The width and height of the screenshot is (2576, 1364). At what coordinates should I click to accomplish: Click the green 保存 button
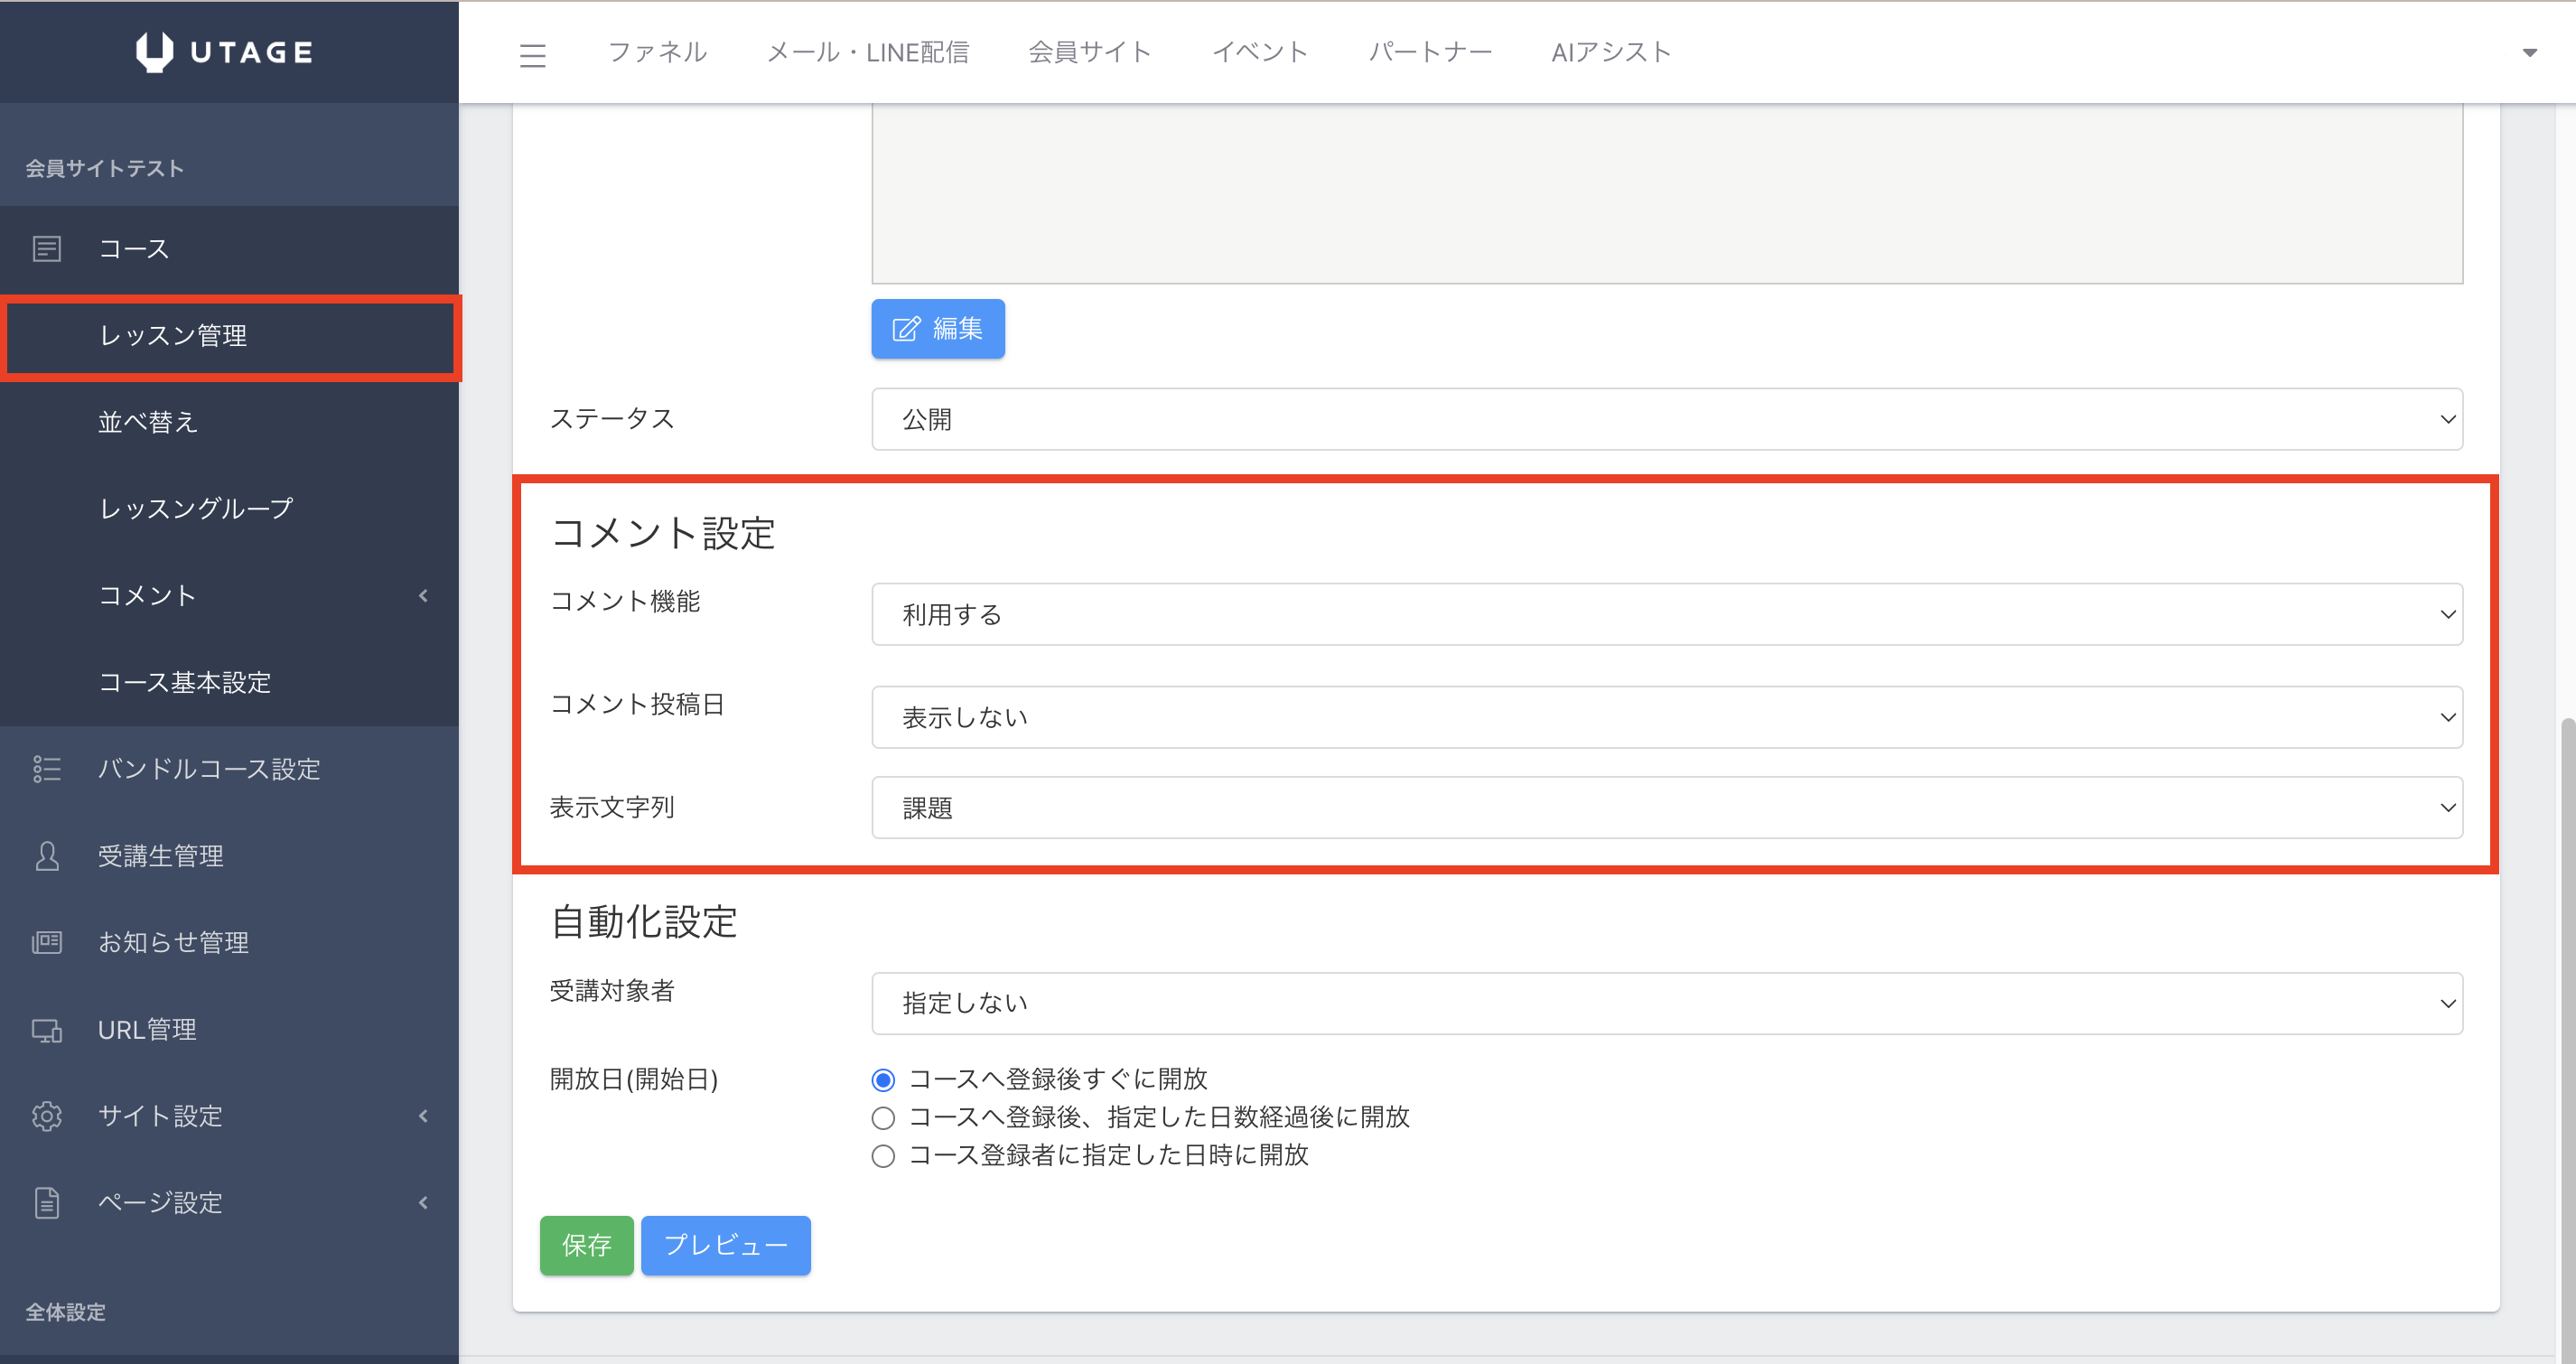(x=586, y=1245)
